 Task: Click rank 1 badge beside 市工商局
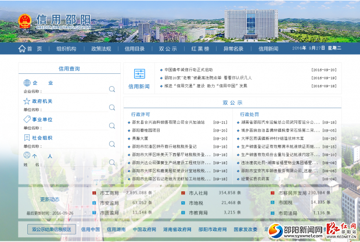tap(94, 193)
